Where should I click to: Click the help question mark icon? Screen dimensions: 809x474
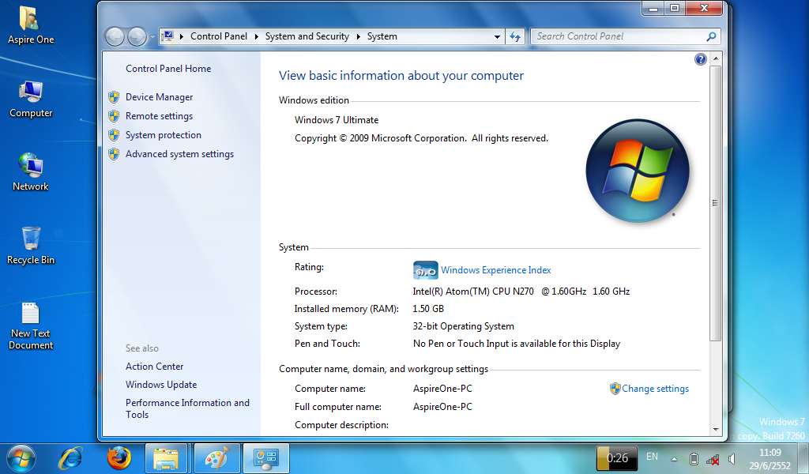(x=700, y=59)
